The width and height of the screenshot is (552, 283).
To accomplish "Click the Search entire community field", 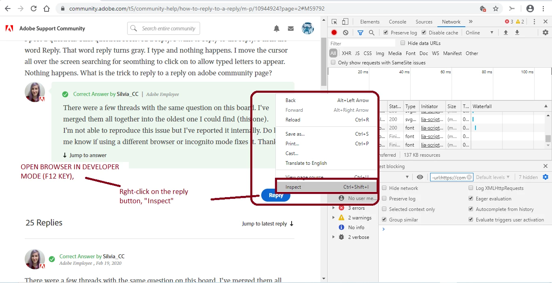I will click(164, 28).
